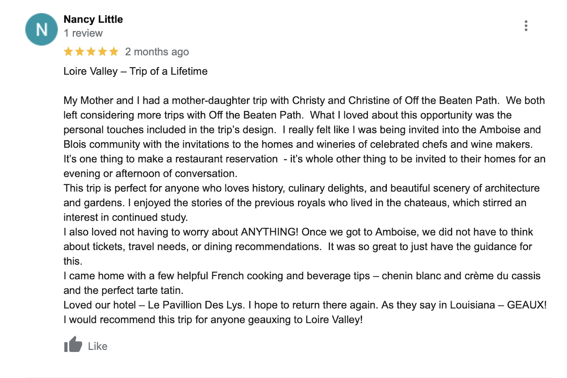Click the line starting "It's one thing to make"
Screen dimensions: 567x378
point(304,159)
